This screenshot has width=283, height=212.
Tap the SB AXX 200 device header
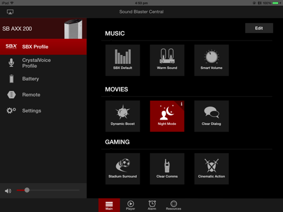(x=43, y=28)
